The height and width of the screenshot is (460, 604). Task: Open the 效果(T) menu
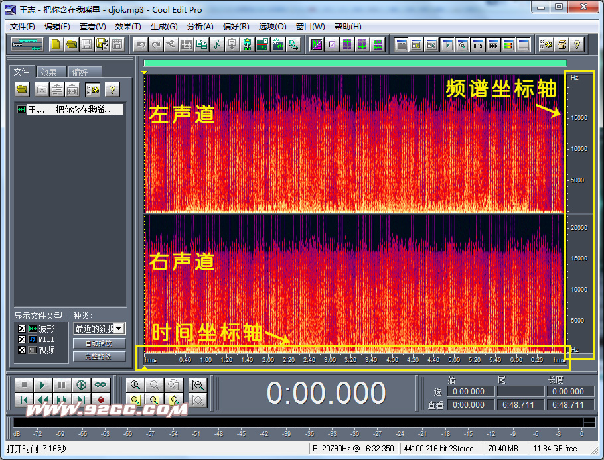tap(128, 27)
